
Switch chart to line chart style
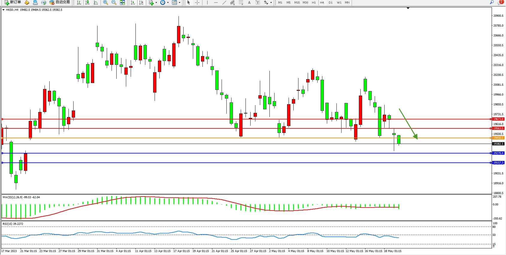click(96, 2)
